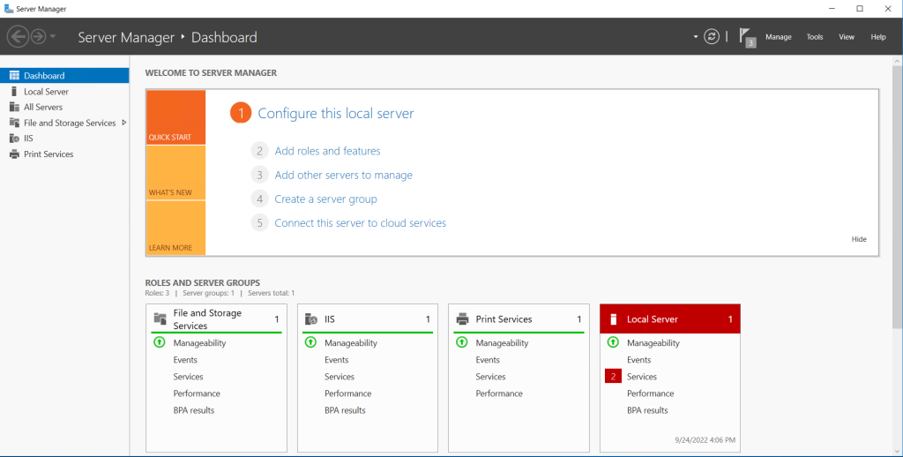Screen dimensions: 903x457
Task: Switch to the What's New tab
Action: point(175,173)
